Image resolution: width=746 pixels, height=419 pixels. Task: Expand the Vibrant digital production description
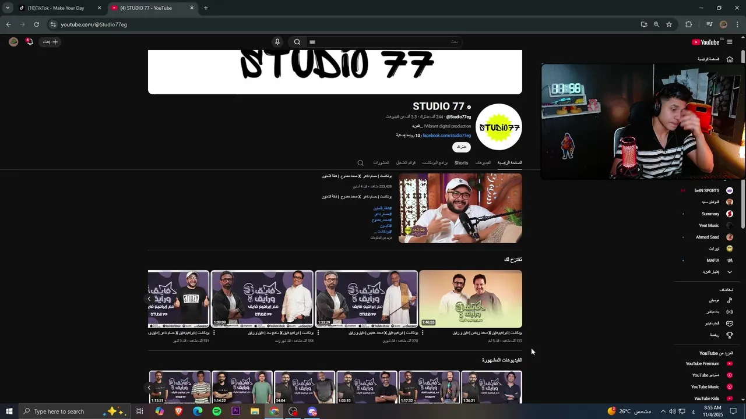[441, 126]
